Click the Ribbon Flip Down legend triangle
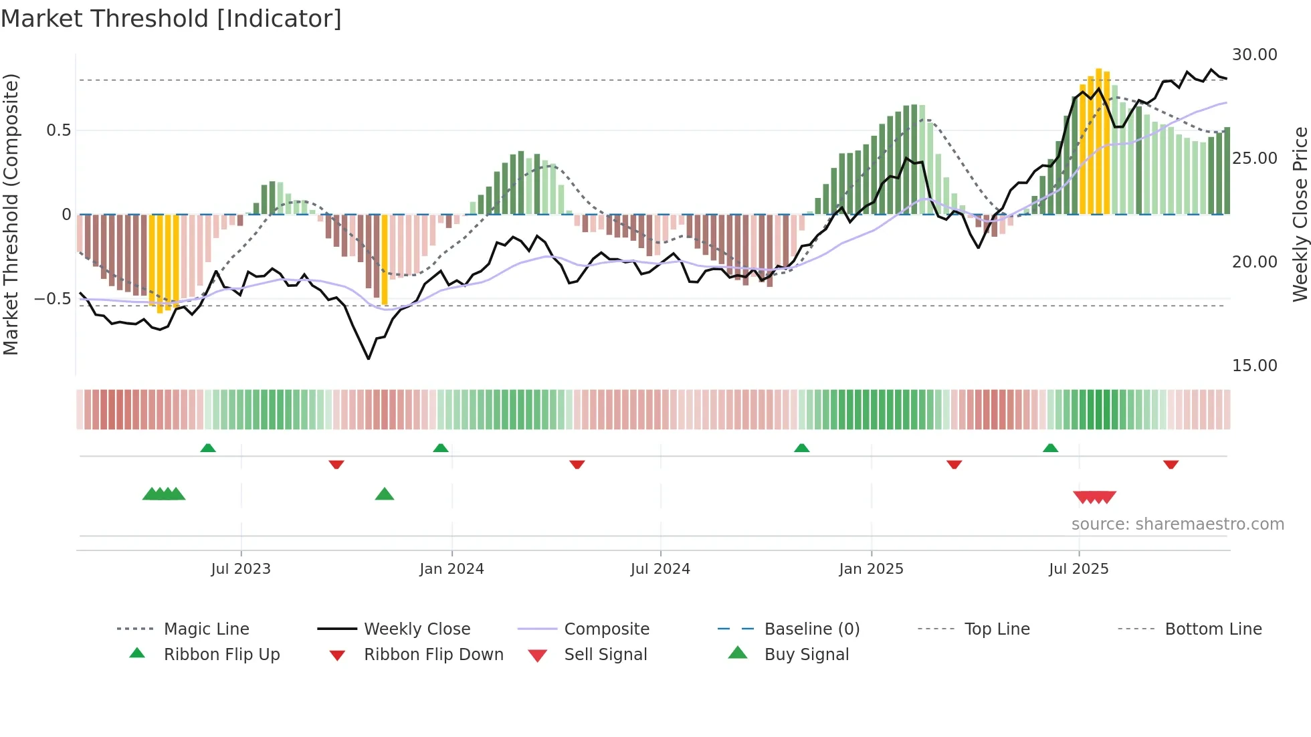The width and height of the screenshot is (1311, 737). pos(337,655)
